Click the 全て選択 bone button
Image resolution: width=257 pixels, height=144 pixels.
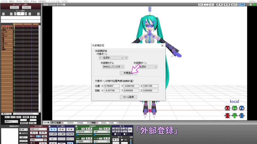coord(62,134)
